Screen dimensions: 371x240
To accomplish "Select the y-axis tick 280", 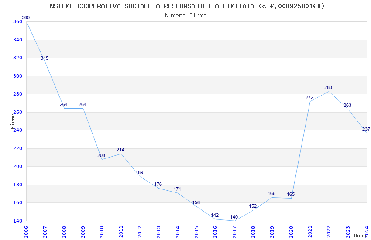I will point(18,94).
